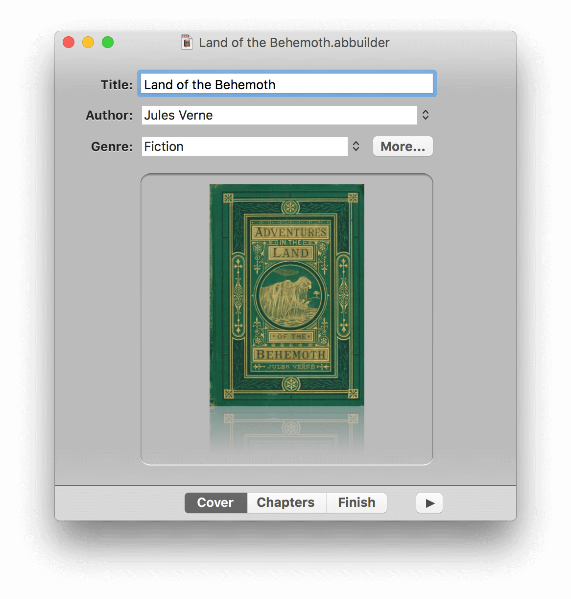Select the Cover tab
Viewport: 571px width, 599px height.
pyautogui.click(x=216, y=503)
